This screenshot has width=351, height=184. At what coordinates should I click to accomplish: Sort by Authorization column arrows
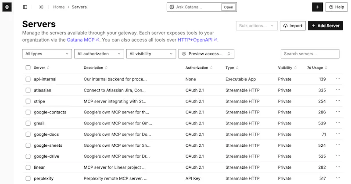pos(211,68)
